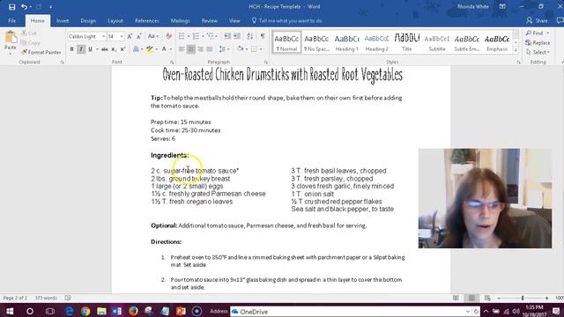Open Change Case Aa dropdown
The image size is (564, 317).
(x=152, y=36)
